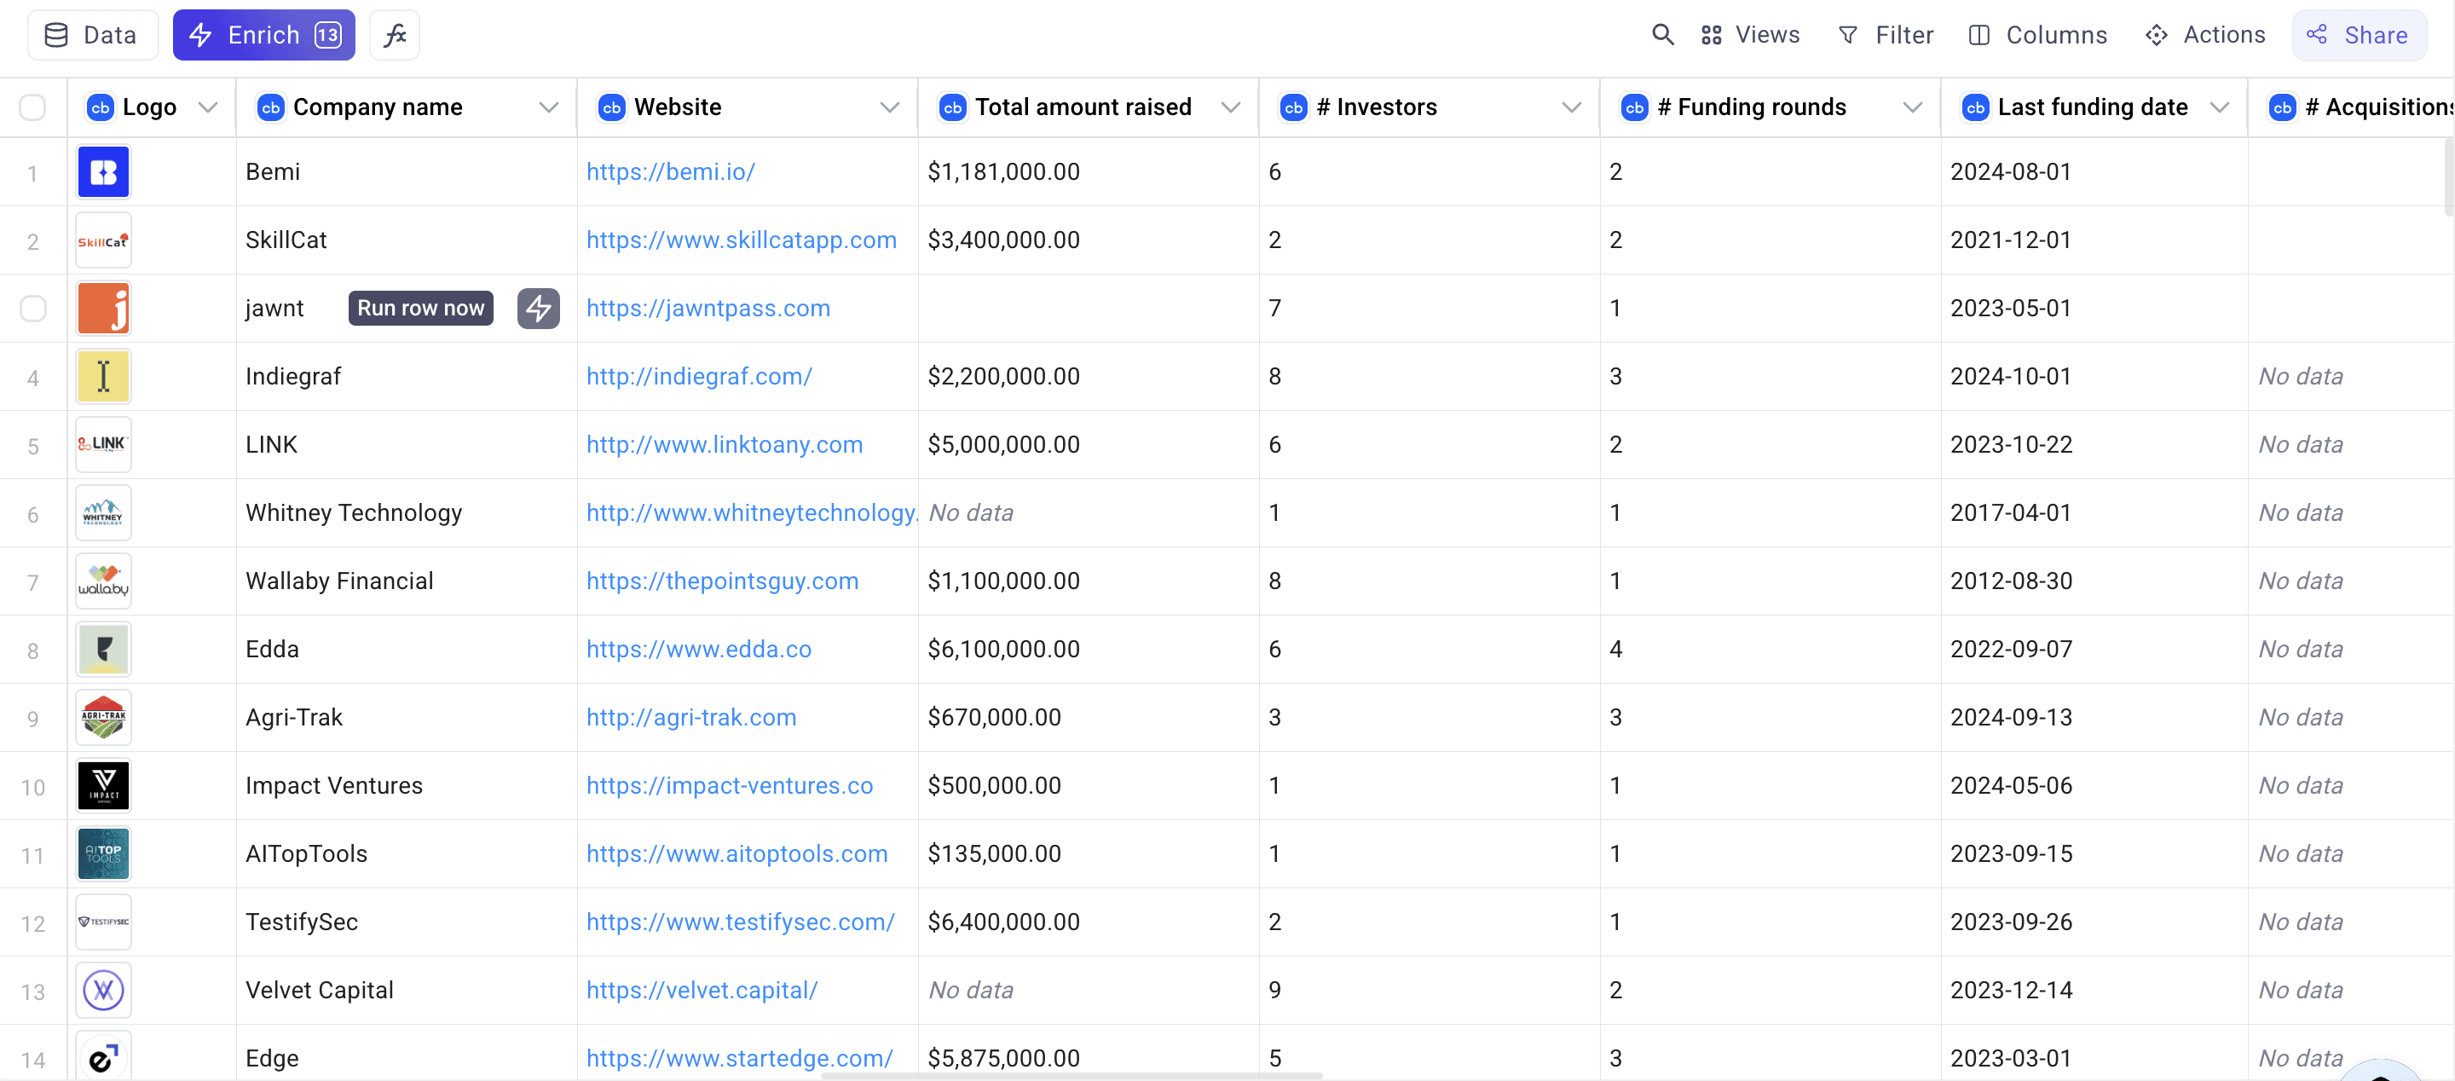Select the checkbox for the Bemi row
The image size is (2455, 1081).
[33, 171]
